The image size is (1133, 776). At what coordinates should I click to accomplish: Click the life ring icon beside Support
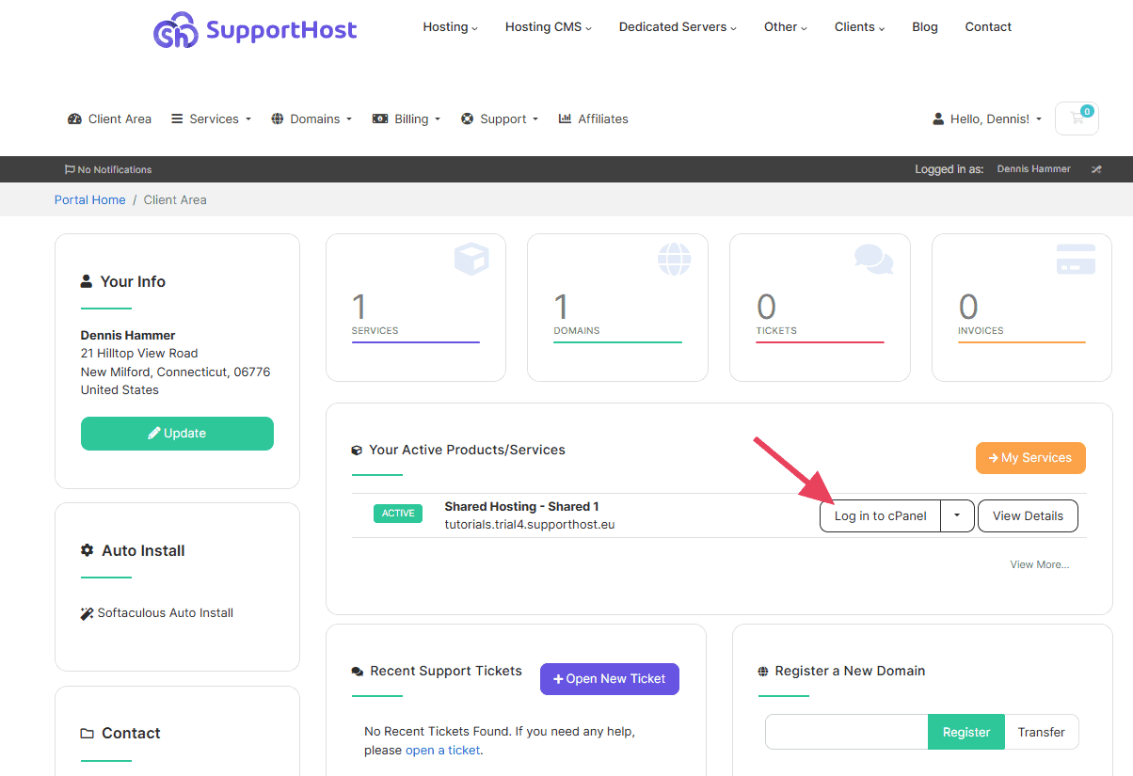pyautogui.click(x=467, y=119)
